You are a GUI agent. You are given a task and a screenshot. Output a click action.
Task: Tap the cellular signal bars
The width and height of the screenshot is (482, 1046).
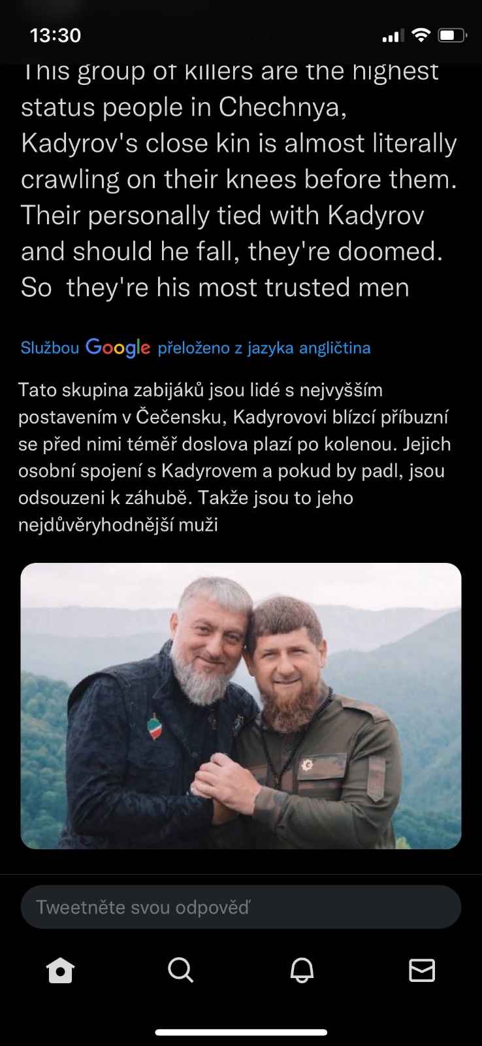(x=393, y=36)
